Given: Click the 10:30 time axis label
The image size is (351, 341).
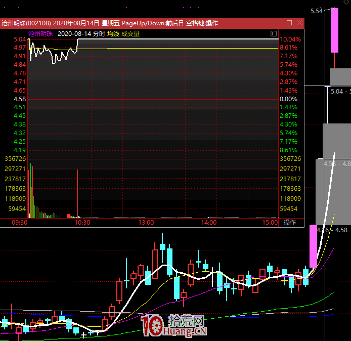Looking at the screenshot, I should [82, 223].
